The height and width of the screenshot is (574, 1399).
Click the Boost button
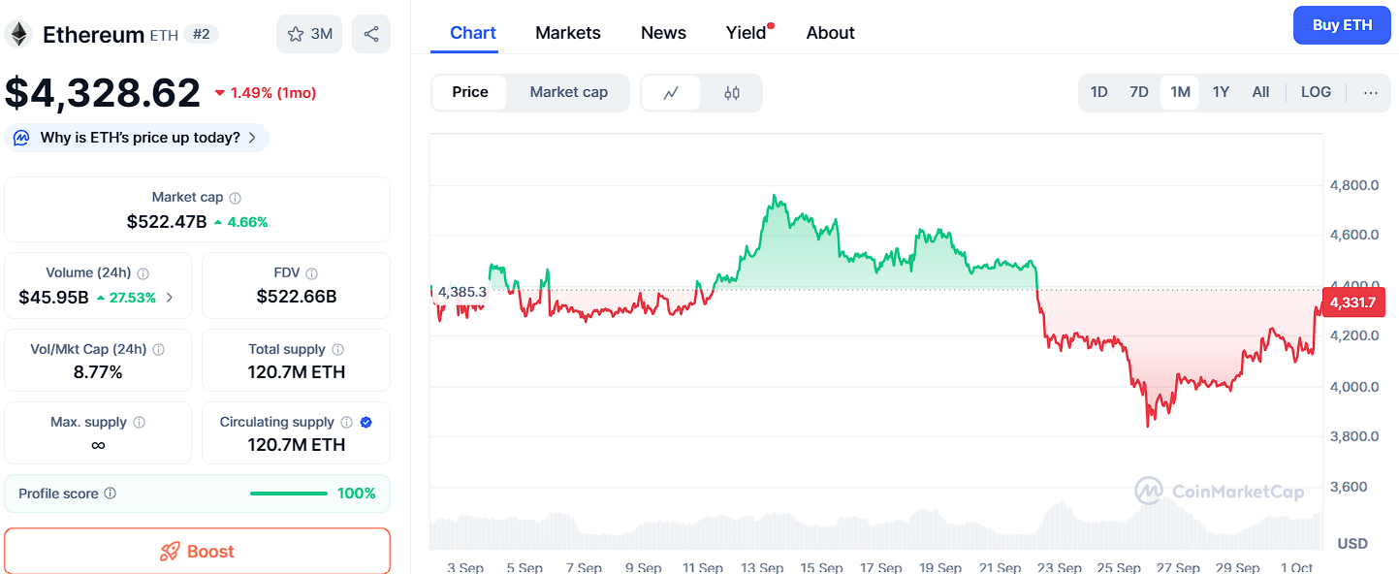(x=197, y=552)
